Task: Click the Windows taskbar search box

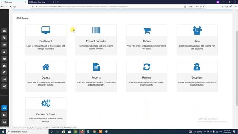Action: point(27,131)
